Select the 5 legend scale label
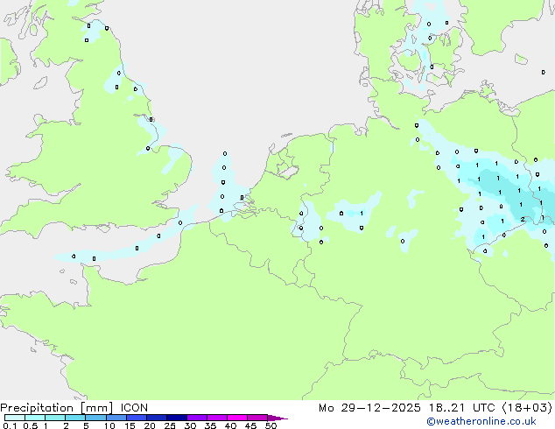This screenshot has height=429, width=555. click(x=87, y=426)
